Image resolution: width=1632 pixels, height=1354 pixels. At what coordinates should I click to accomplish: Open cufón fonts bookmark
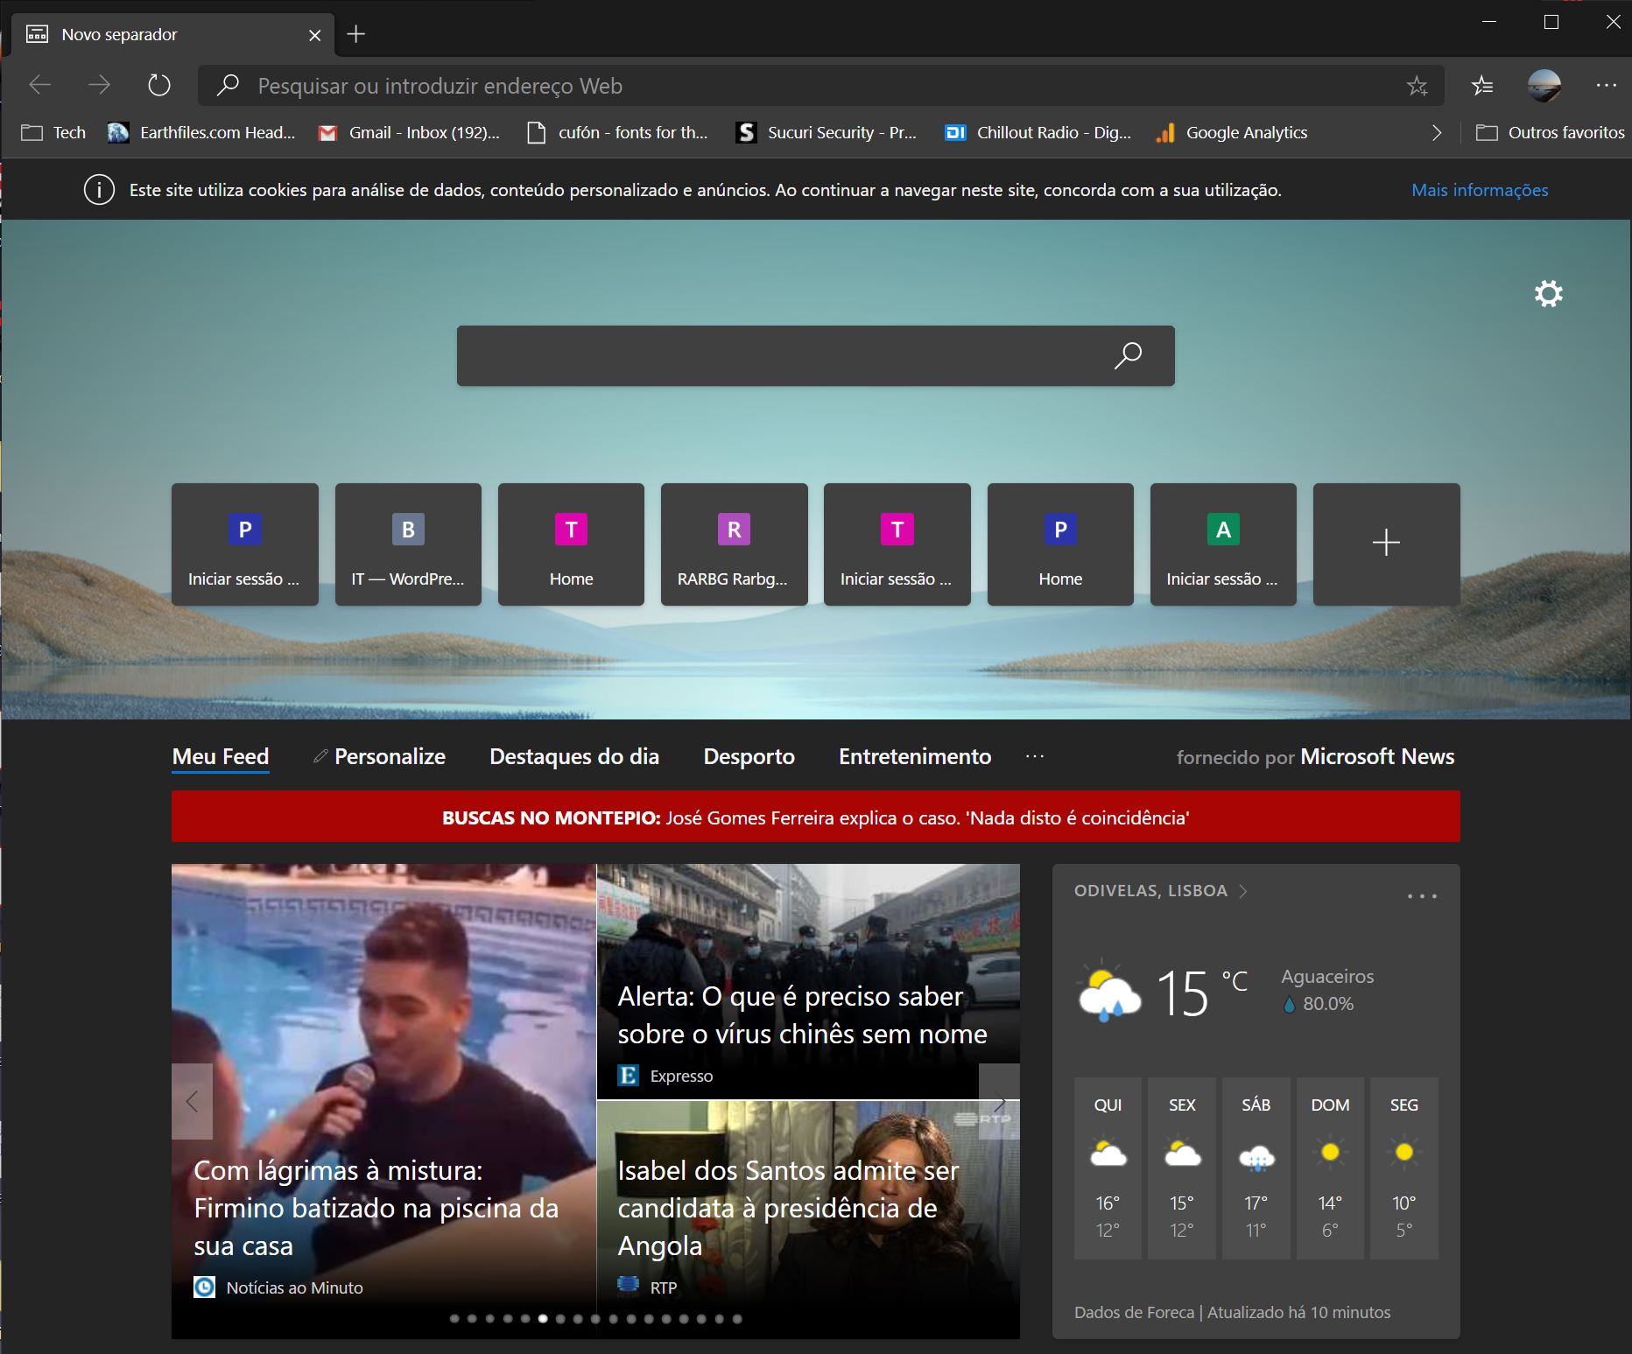tap(617, 133)
